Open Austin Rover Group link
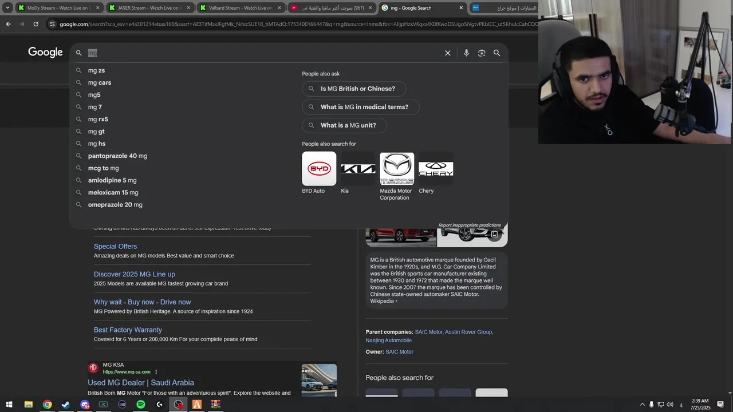733x412 pixels. (x=468, y=332)
